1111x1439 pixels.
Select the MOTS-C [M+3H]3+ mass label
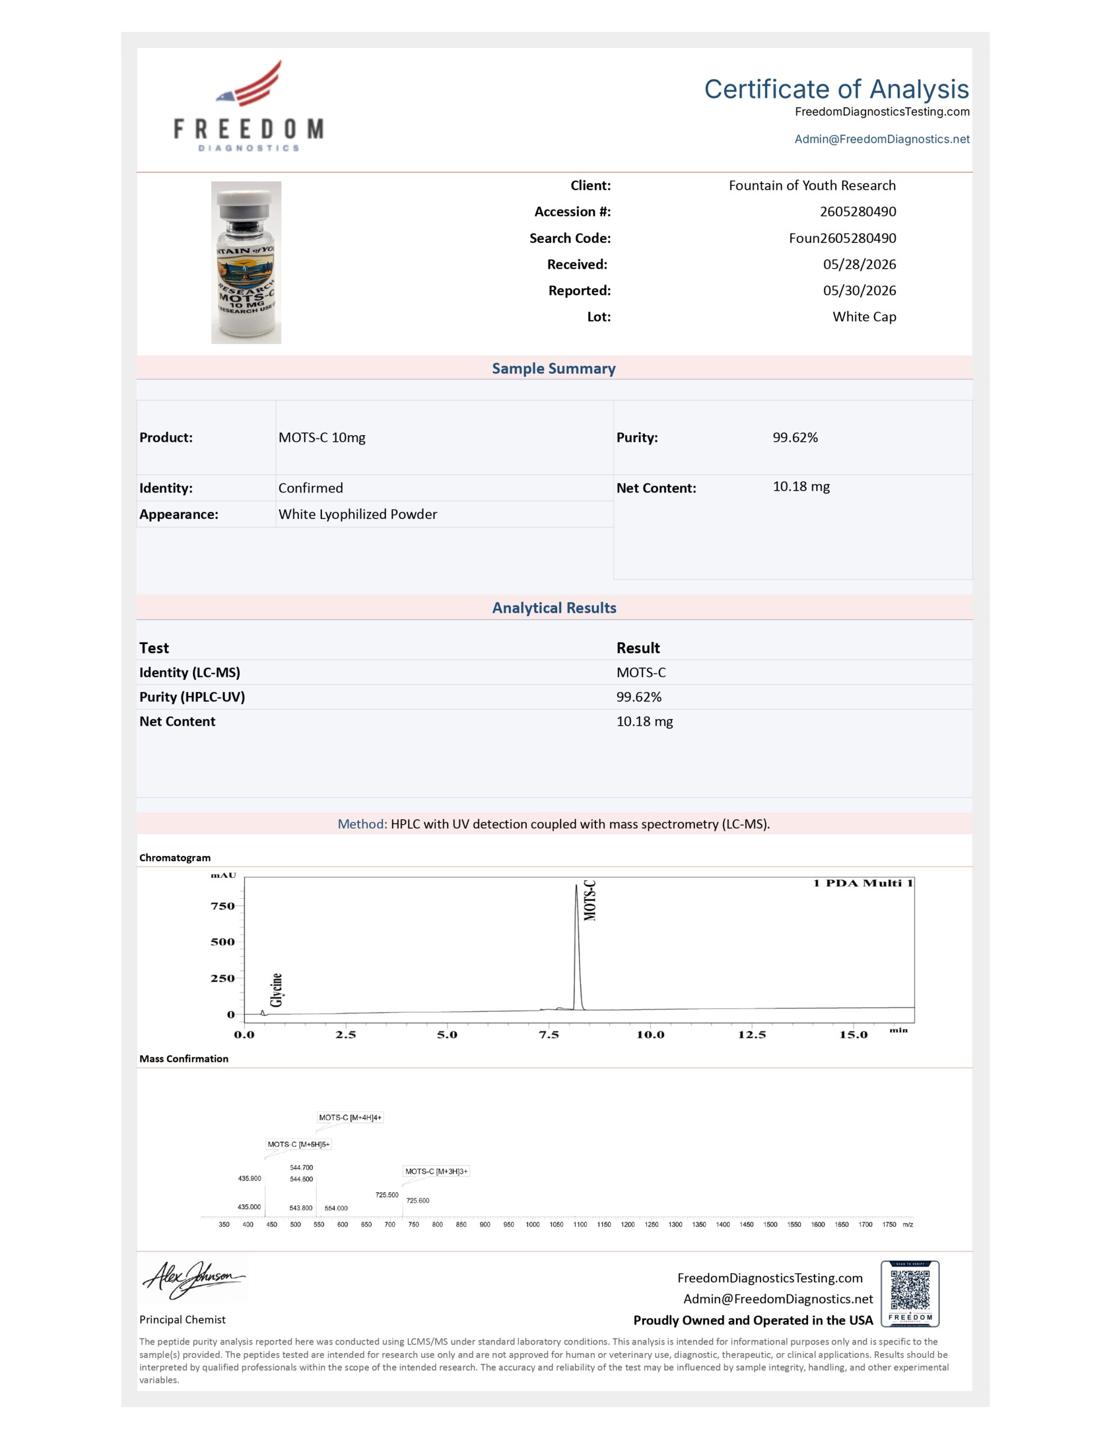click(x=436, y=1171)
